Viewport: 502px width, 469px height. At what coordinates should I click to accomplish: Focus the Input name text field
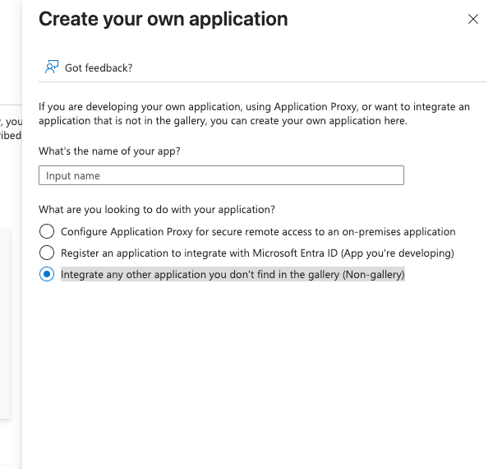(221, 175)
